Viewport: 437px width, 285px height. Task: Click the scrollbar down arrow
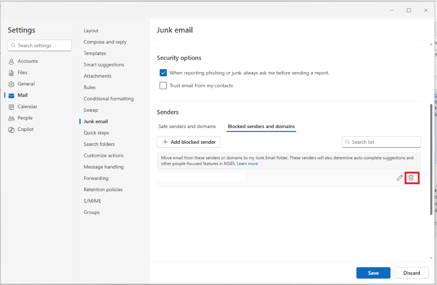tap(431, 258)
